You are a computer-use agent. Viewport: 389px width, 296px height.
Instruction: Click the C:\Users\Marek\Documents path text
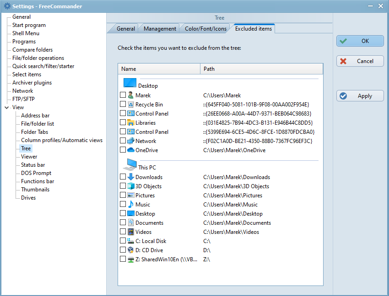click(x=237, y=222)
